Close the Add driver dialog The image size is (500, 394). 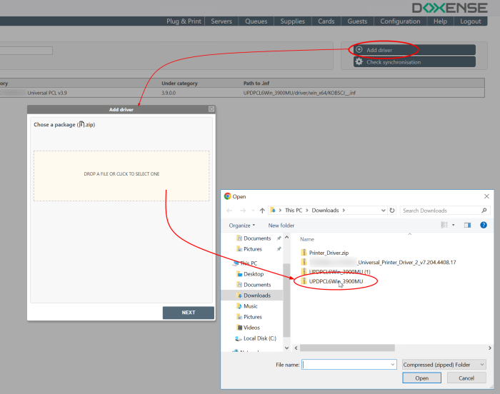point(211,109)
